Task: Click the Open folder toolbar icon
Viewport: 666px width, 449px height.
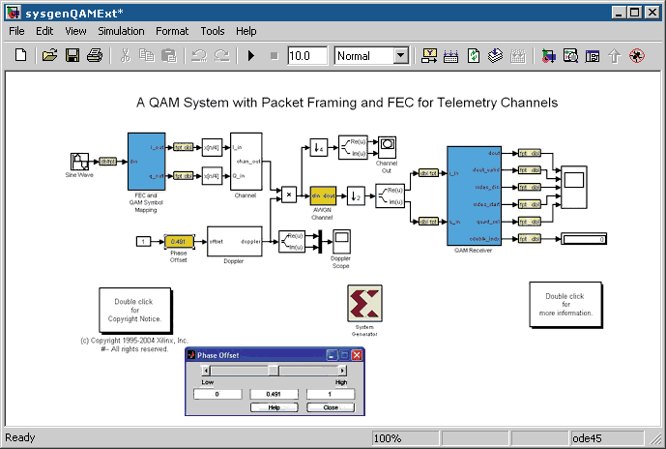Action: [50, 56]
